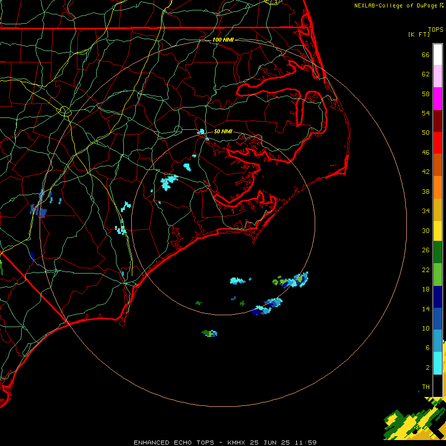Viewport: 446px width, 446px height.
Task: Click the light blue legend swatch
Action: 438,341
